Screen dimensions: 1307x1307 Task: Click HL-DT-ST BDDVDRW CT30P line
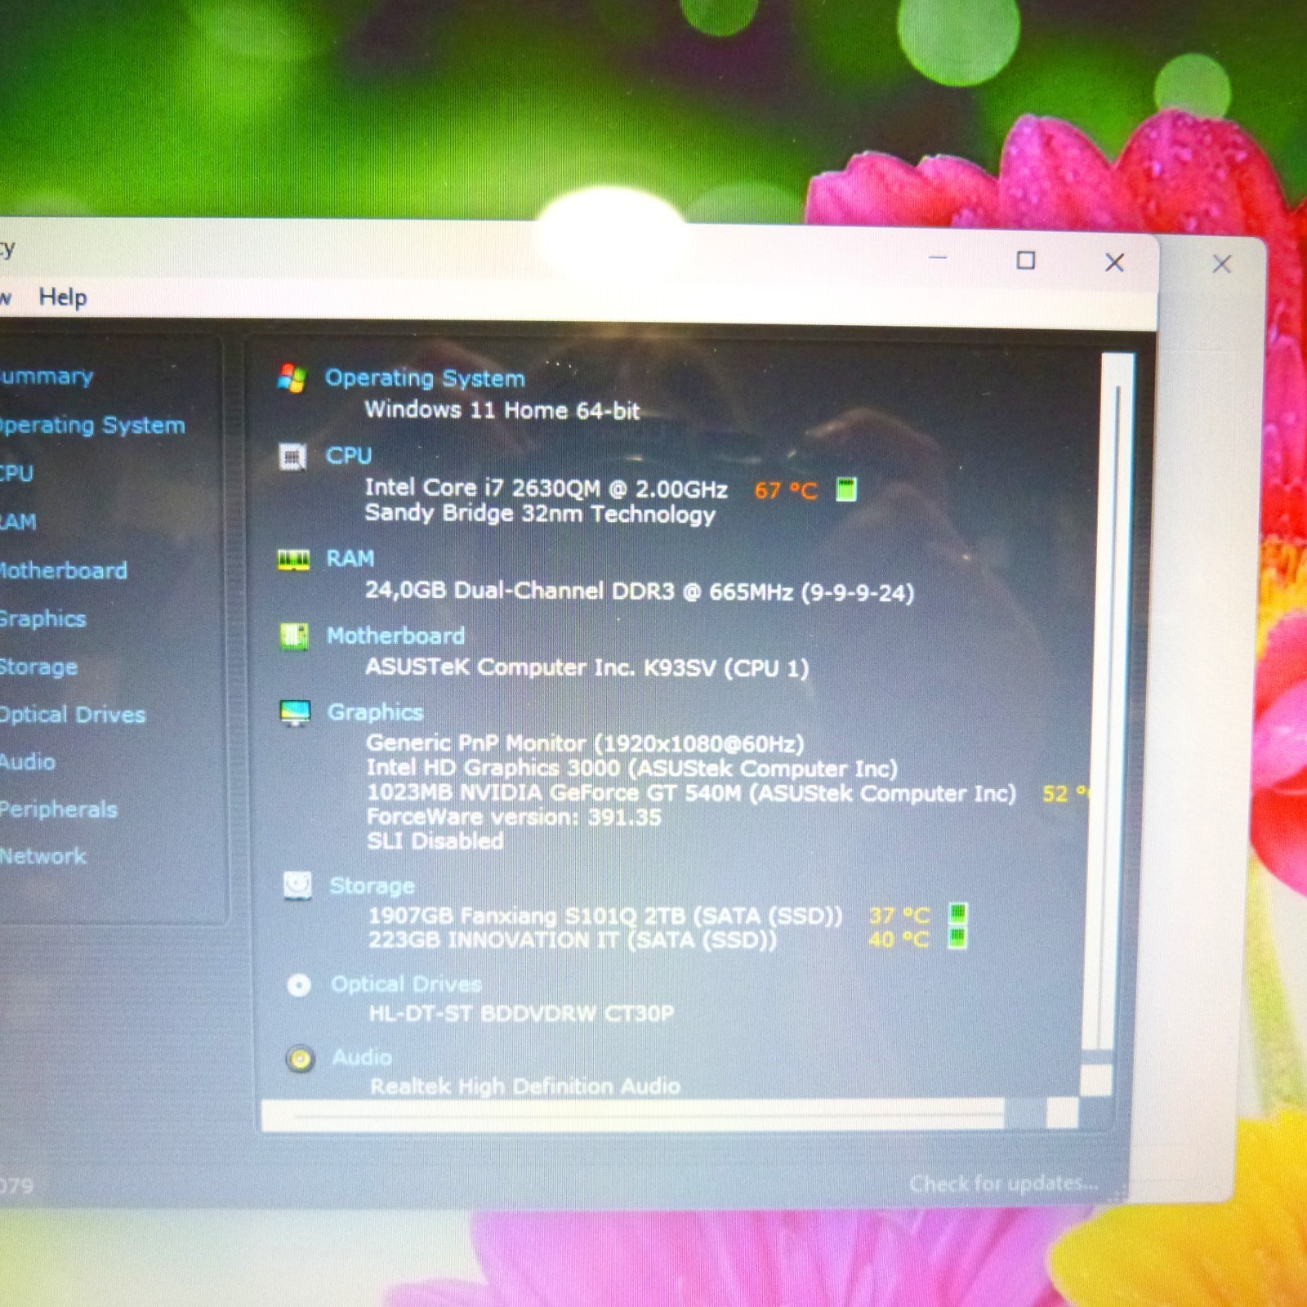click(522, 1014)
